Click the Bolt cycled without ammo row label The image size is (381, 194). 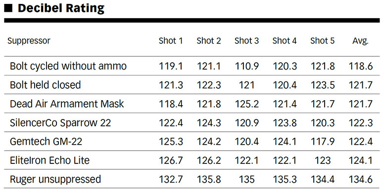(68, 66)
